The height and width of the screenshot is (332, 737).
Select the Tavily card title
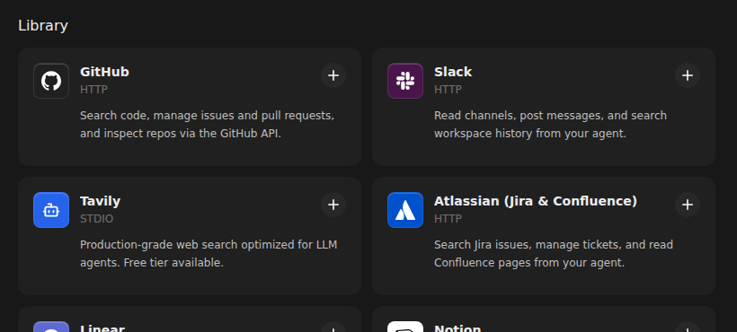point(100,201)
